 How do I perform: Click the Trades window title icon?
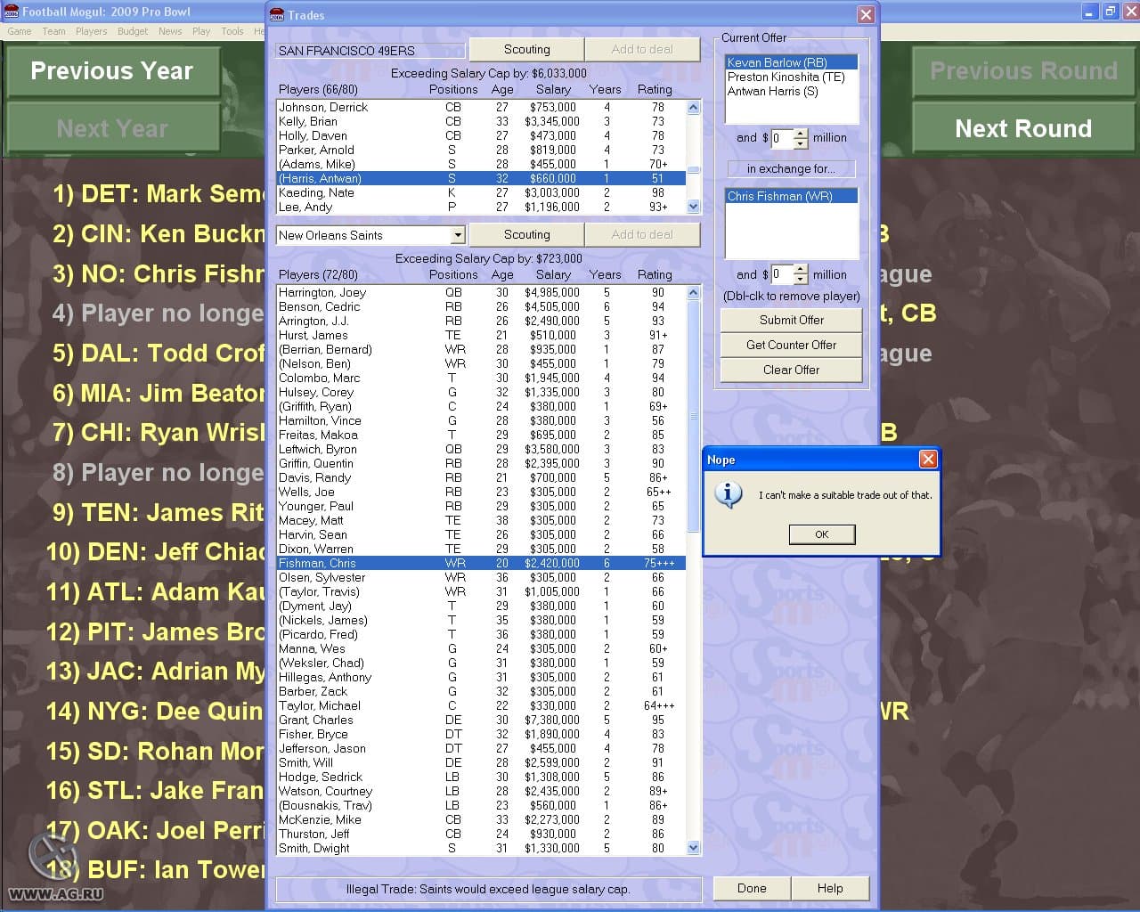coord(277,15)
